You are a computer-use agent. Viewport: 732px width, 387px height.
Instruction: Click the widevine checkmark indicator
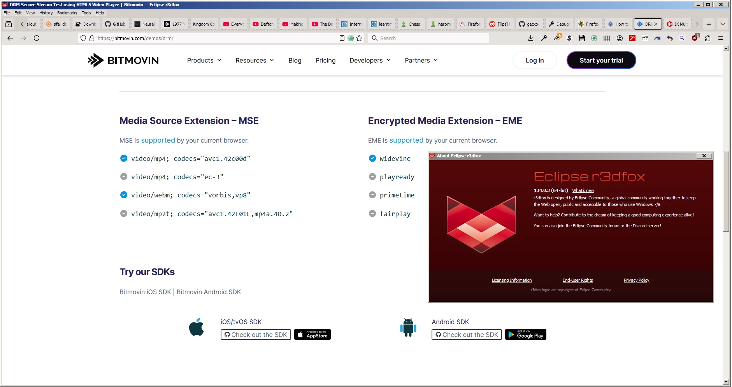[x=372, y=158]
